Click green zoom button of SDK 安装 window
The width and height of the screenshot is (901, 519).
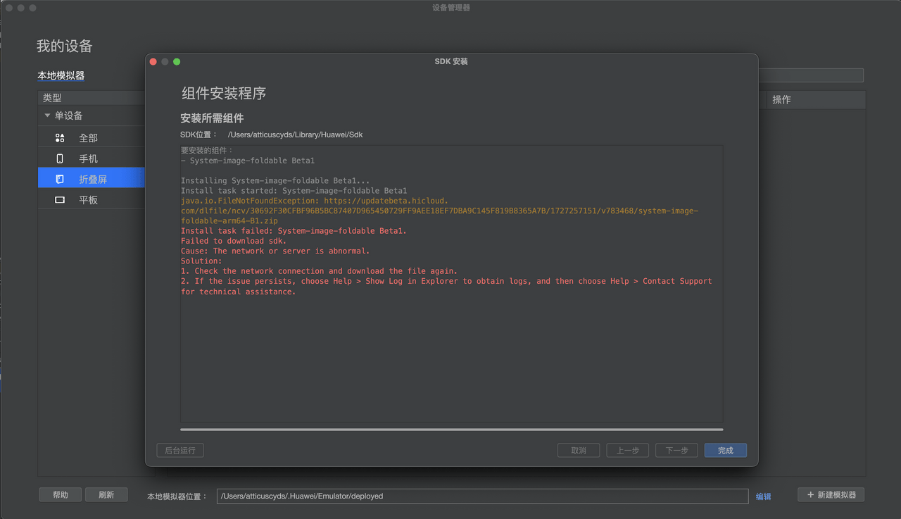(x=177, y=61)
